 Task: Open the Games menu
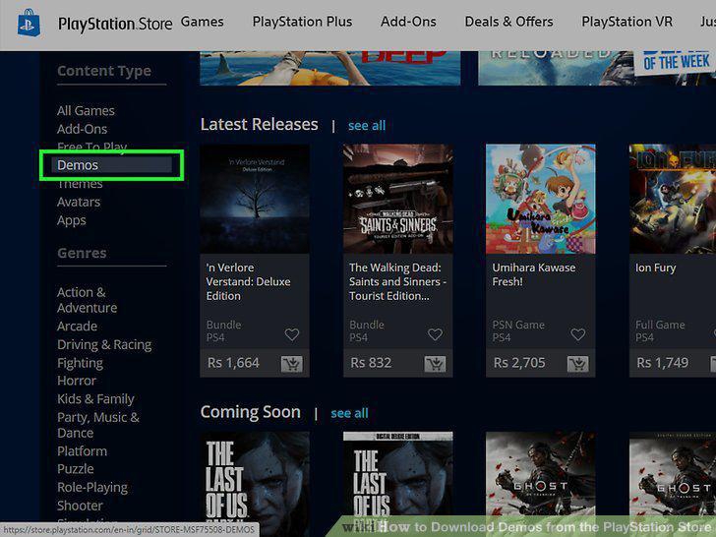click(x=203, y=22)
